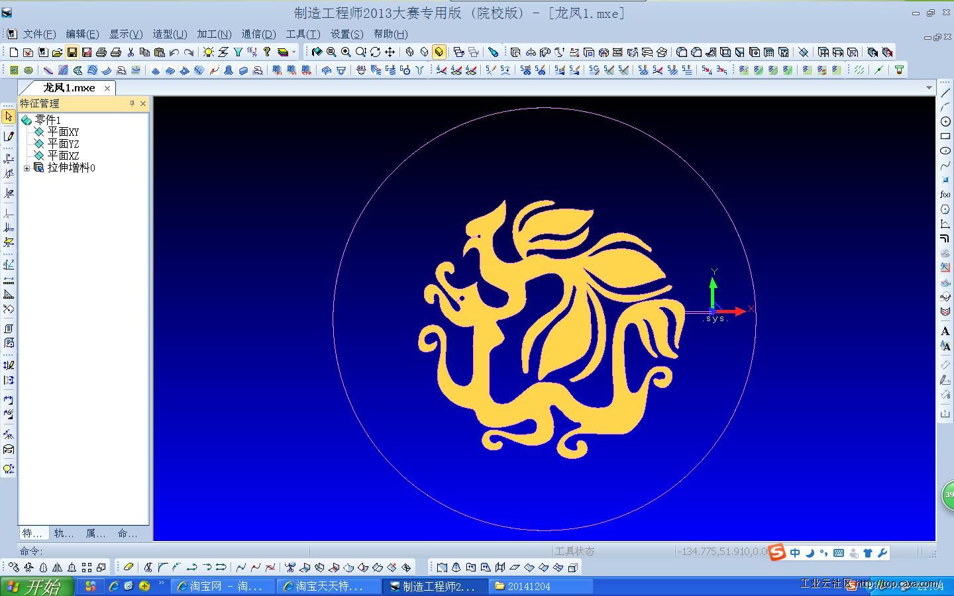
Task: Select the line tool in right toolbar
Action: click(945, 93)
